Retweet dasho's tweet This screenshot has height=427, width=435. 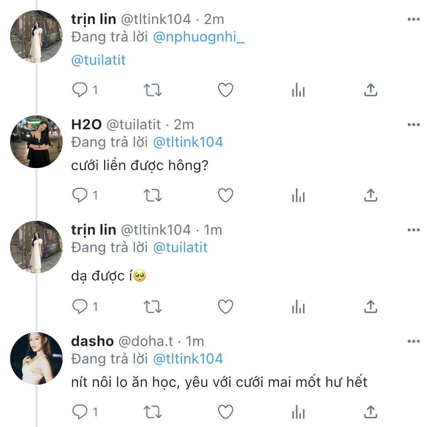point(153,412)
